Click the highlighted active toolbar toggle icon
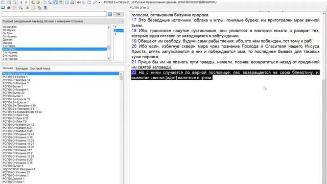 coord(55,2)
